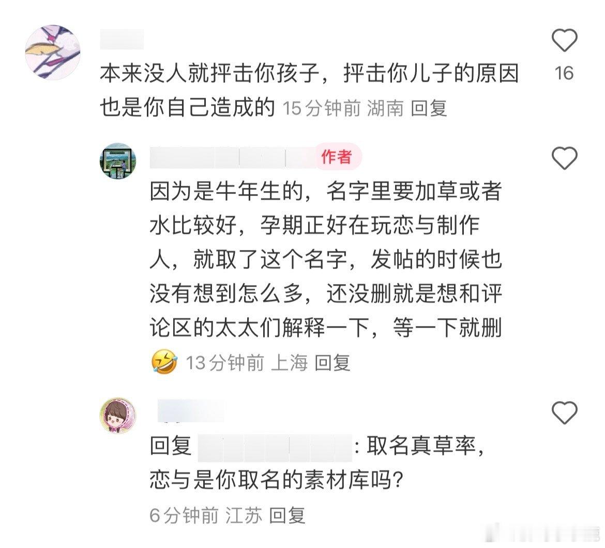Like the author's reply comment

pos(564,158)
